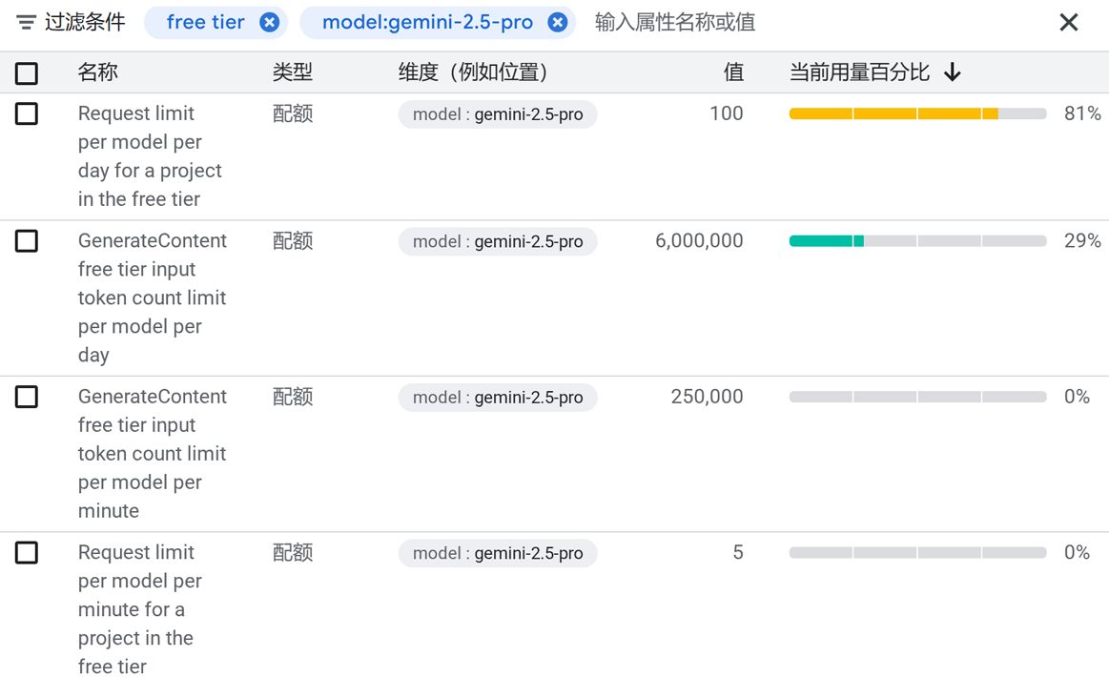Open "Request limit per model per day for a project" quota

pyautogui.click(x=150, y=155)
